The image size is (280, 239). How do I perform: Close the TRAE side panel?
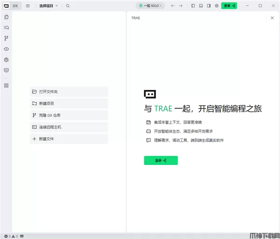click(x=272, y=18)
